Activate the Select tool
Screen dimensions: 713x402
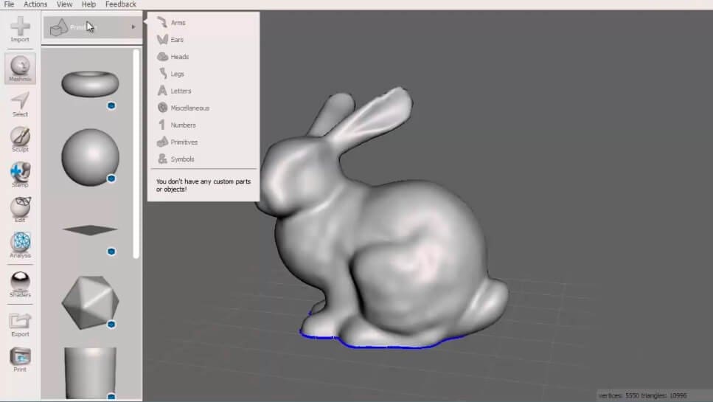point(20,104)
